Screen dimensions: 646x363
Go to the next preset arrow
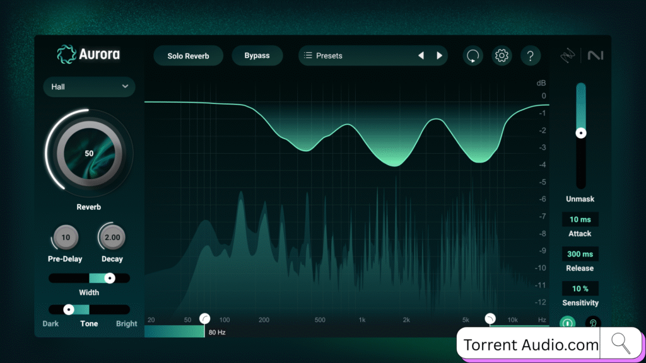440,55
